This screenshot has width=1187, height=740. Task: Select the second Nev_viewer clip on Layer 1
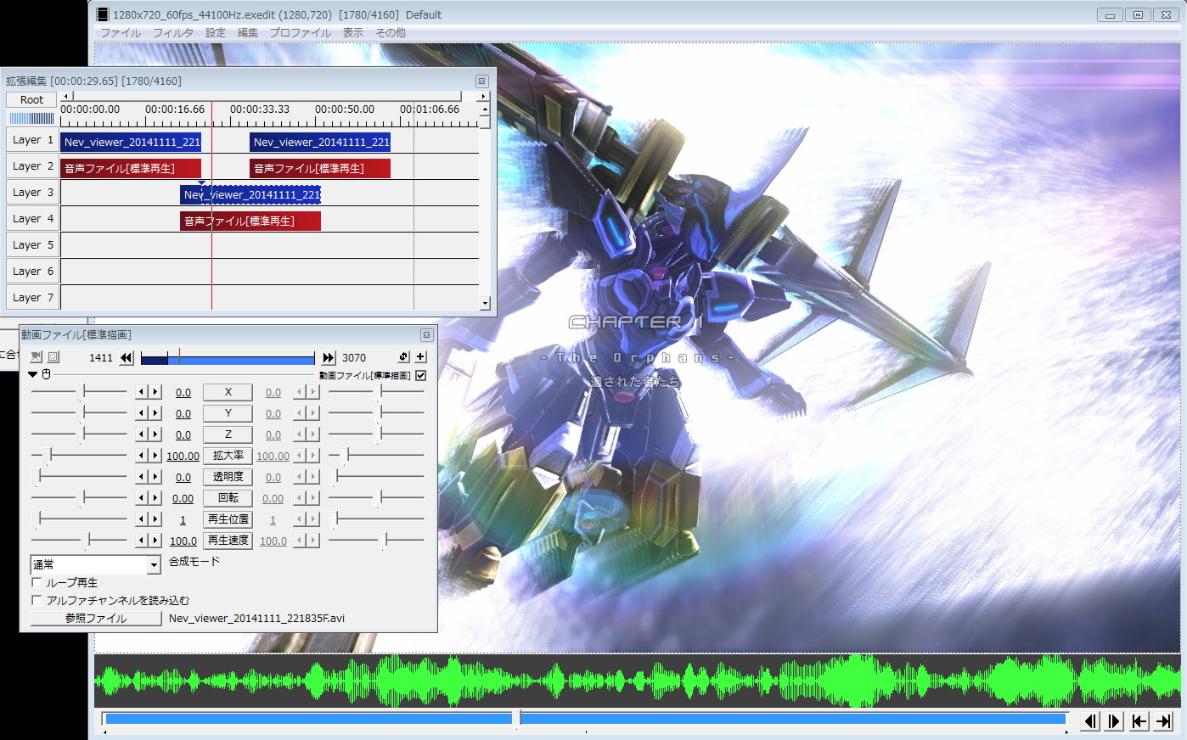click(320, 143)
